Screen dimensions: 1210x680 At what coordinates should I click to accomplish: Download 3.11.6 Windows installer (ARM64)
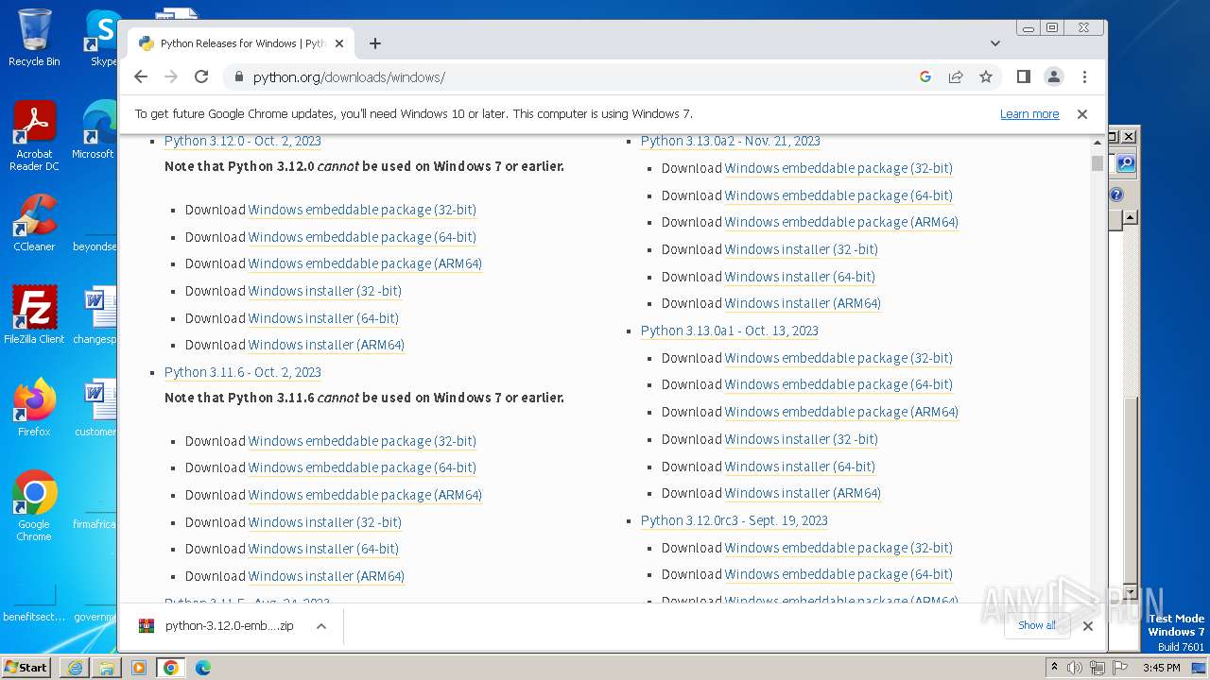(x=326, y=576)
